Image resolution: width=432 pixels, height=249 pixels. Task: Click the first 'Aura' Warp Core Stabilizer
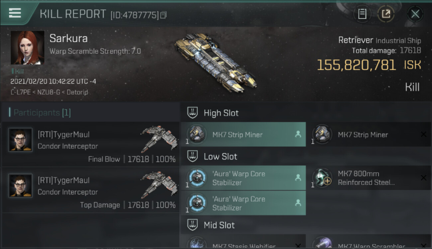click(x=243, y=178)
